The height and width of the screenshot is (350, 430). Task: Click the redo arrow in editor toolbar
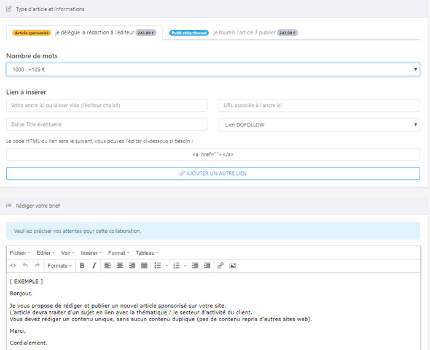click(37, 265)
